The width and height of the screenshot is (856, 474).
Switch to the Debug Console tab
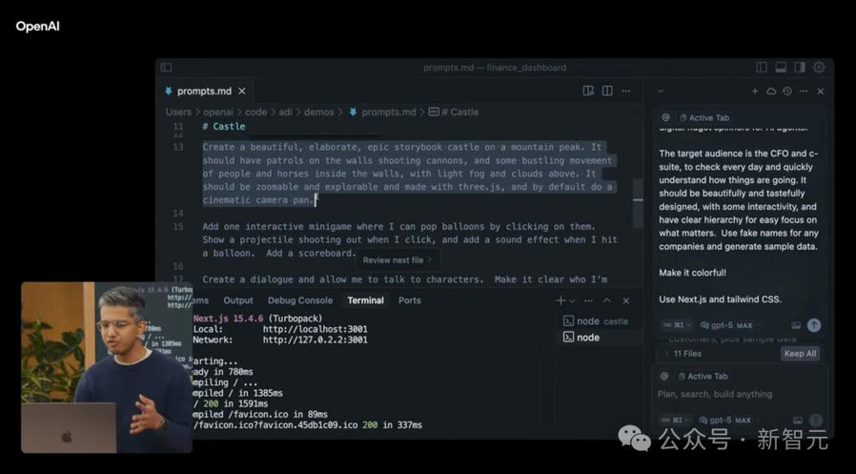click(x=300, y=300)
